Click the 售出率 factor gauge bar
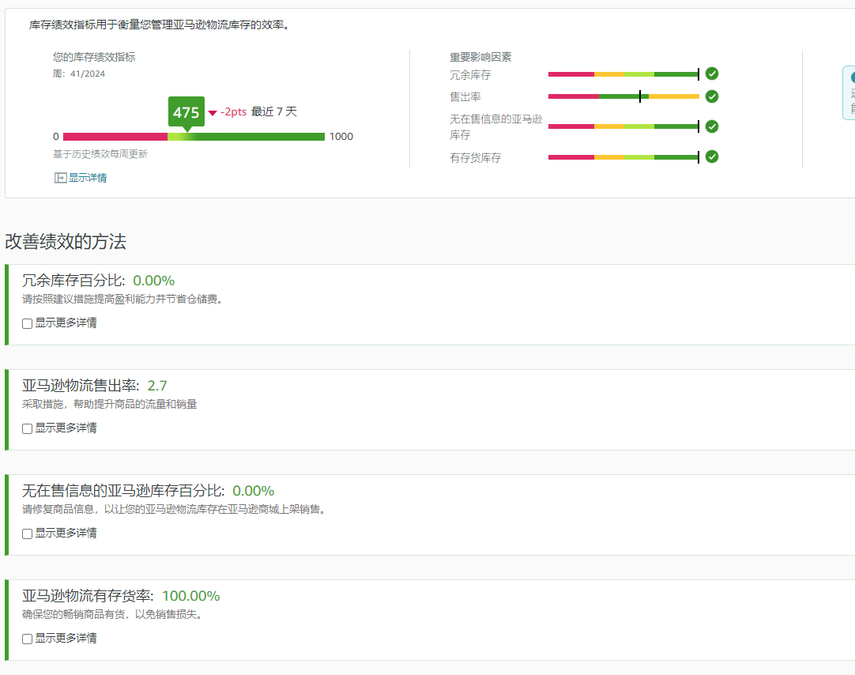This screenshot has height=675, width=855. pos(623,96)
